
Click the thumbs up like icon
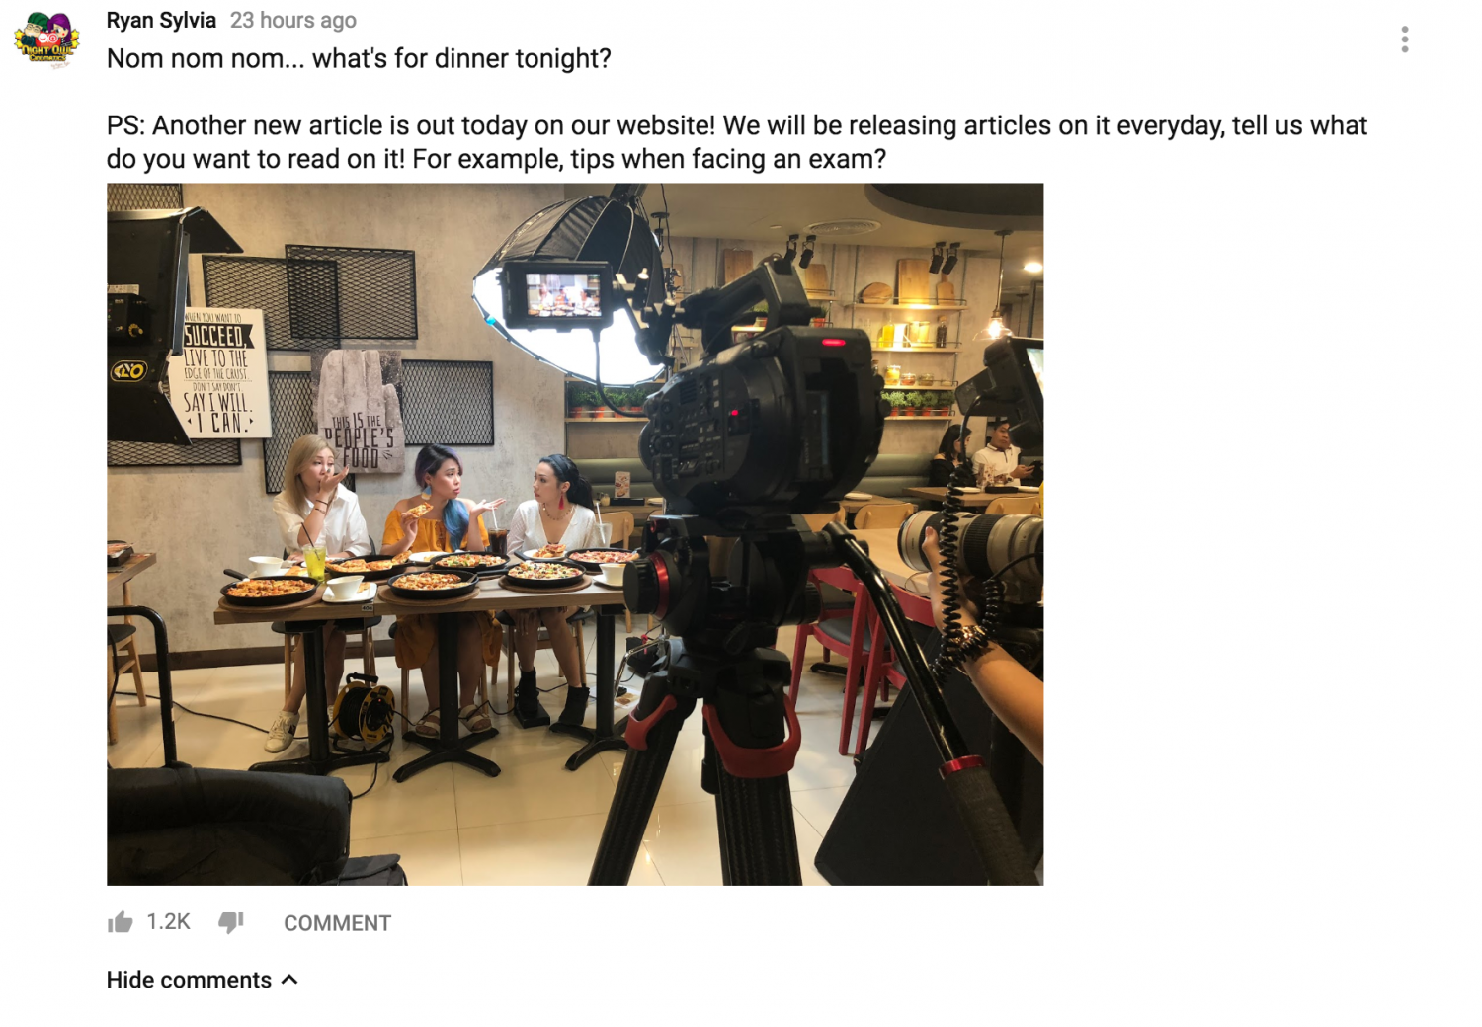(x=120, y=922)
